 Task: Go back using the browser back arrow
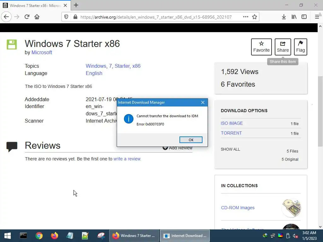coord(6,17)
